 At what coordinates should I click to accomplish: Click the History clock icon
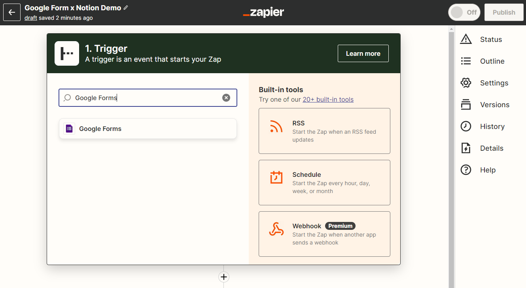[466, 126]
